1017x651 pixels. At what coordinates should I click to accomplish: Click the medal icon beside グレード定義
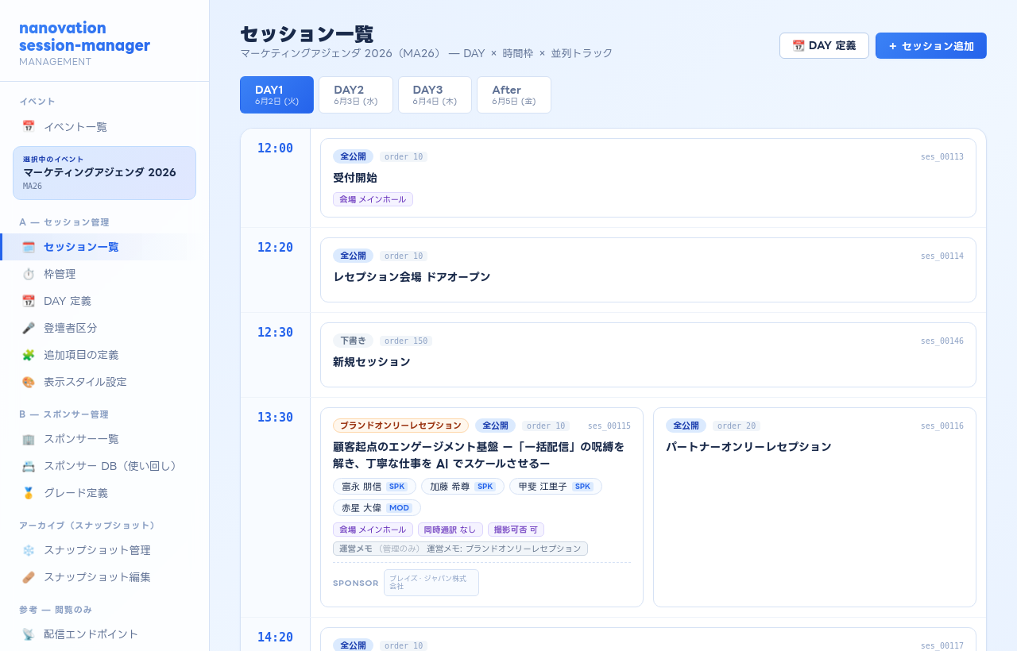click(29, 493)
